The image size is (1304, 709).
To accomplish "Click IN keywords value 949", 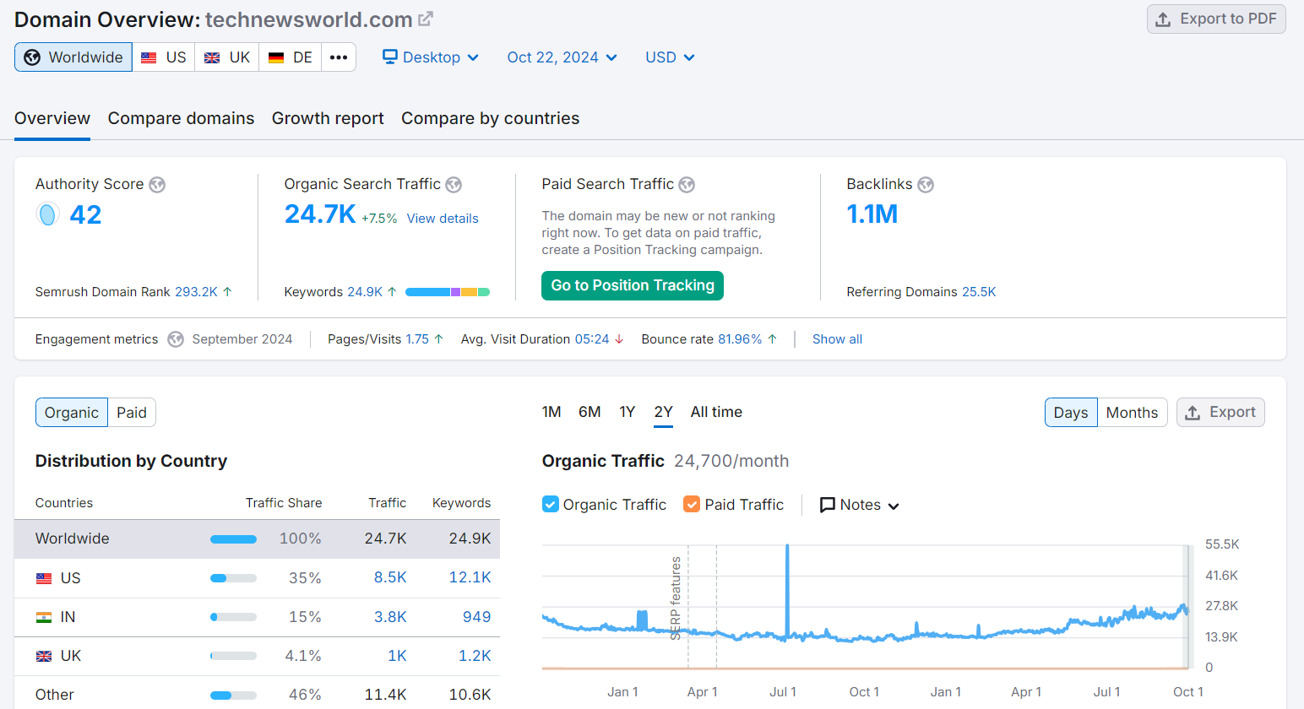I will (476, 617).
